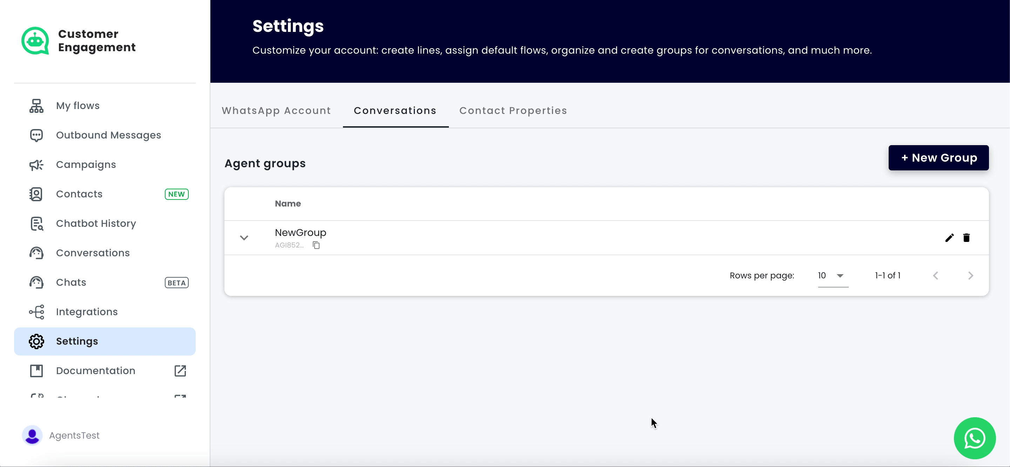Image resolution: width=1010 pixels, height=467 pixels.
Task: Click the Campaigns sidebar icon
Action: point(36,164)
